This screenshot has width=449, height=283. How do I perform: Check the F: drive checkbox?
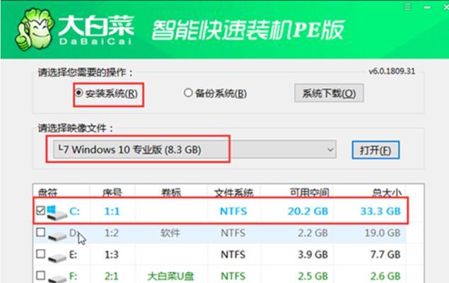[x=41, y=275]
